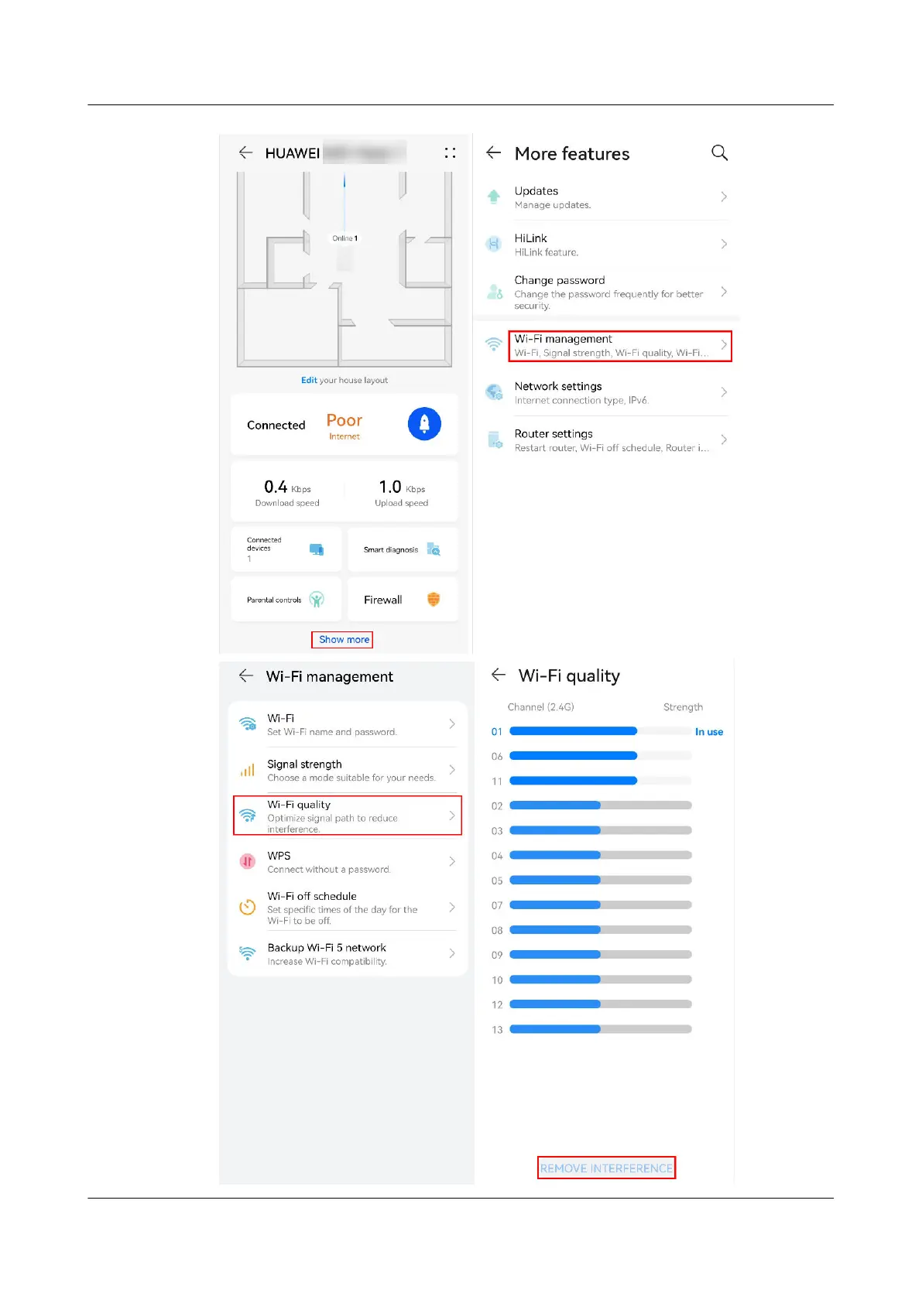Expand the Updates row chevron
The height and width of the screenshot is (1303, 922).
click(x=724, y=197)
